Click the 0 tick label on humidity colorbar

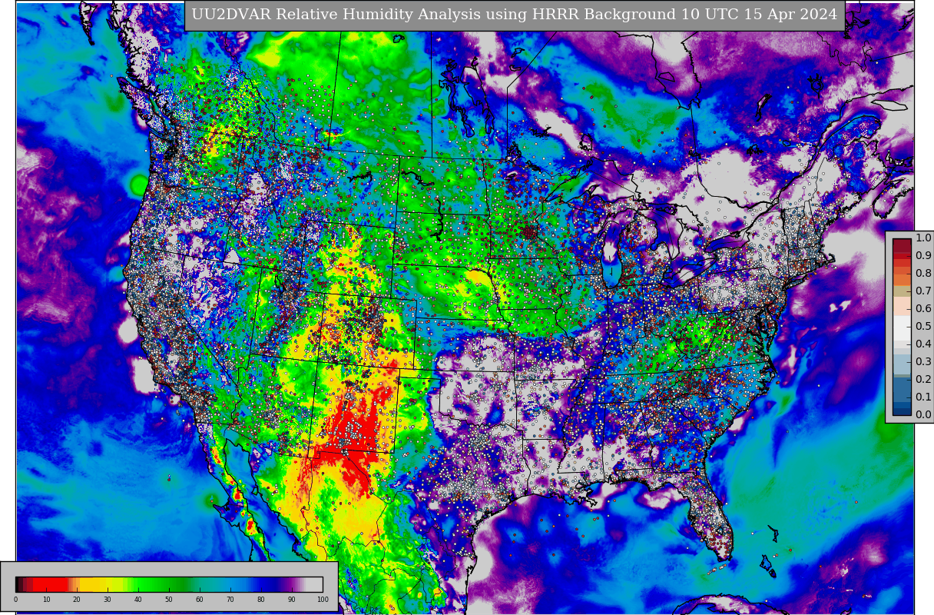point(15,600)
